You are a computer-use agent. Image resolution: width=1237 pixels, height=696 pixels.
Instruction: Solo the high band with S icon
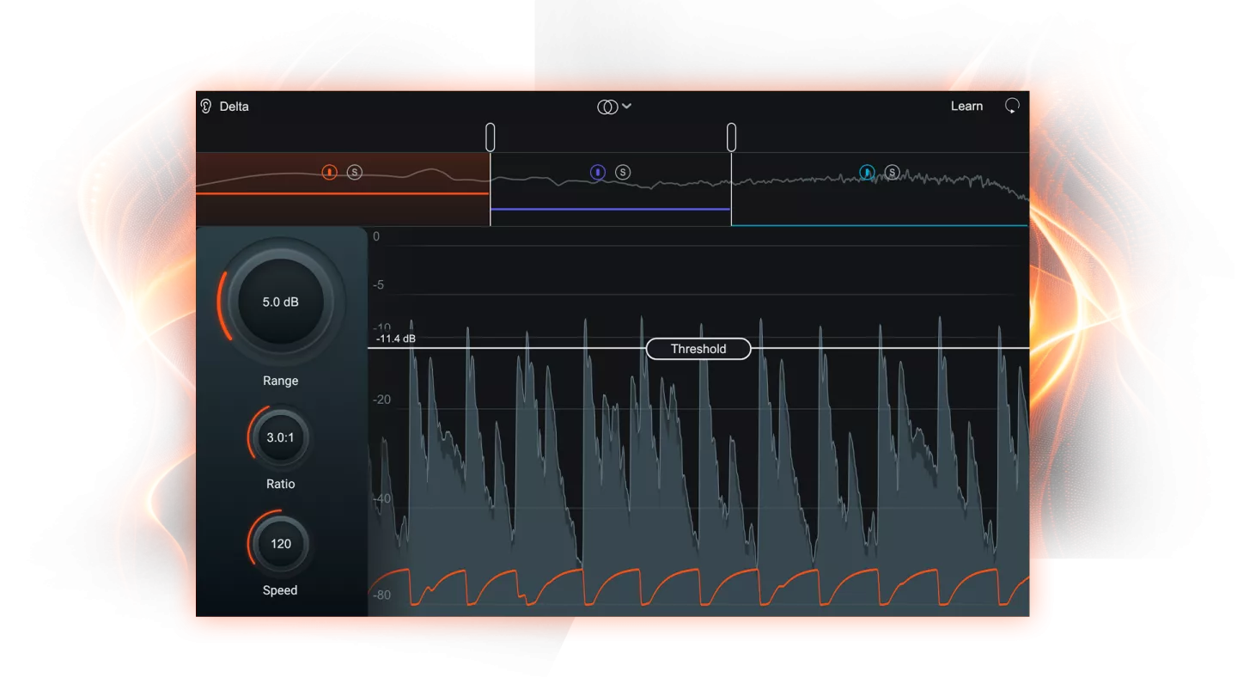(x=893, y=173)
